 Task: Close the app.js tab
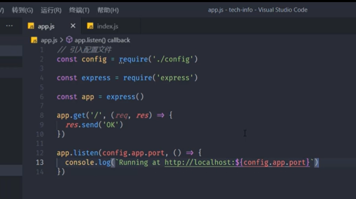tap(73, 26)
